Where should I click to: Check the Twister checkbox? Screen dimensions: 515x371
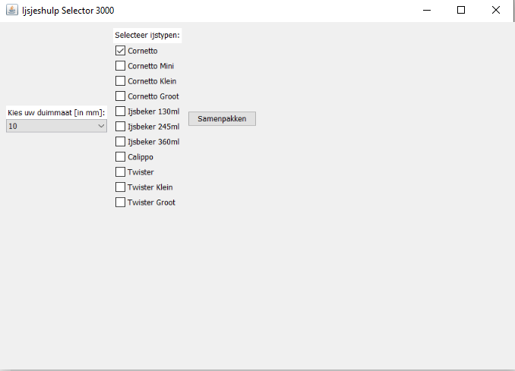[120, 172]
